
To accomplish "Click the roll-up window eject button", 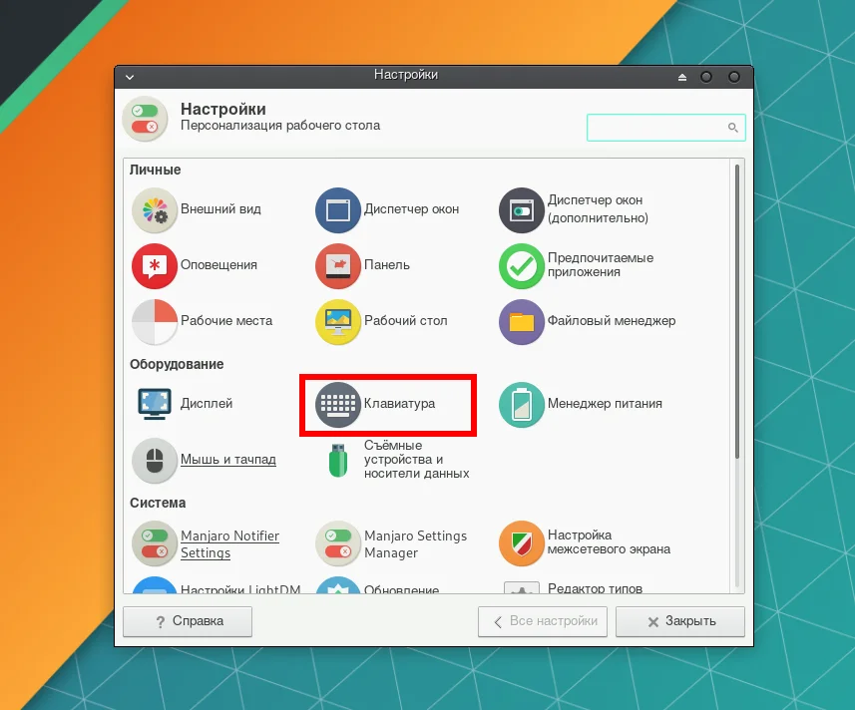I will (x=682, y=78).
